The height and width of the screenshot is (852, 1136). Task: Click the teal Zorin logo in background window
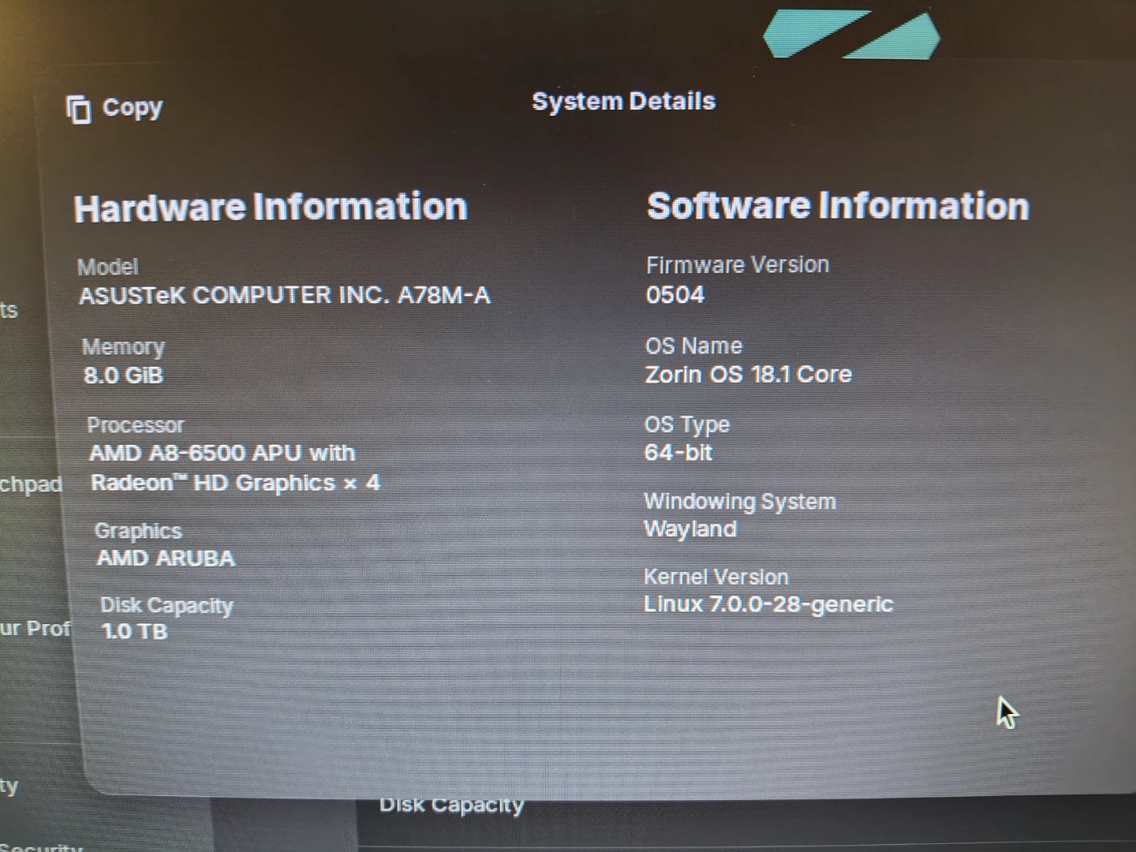(852, 34)
